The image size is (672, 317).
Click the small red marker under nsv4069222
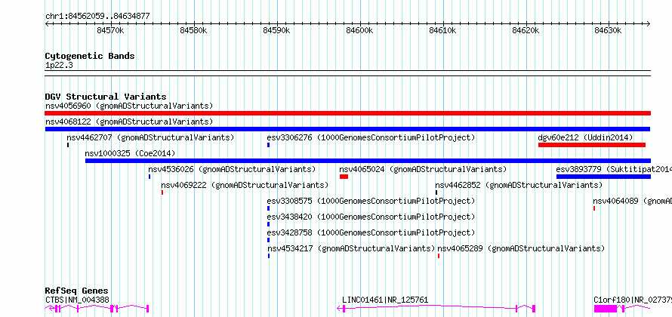pos(162,192)
